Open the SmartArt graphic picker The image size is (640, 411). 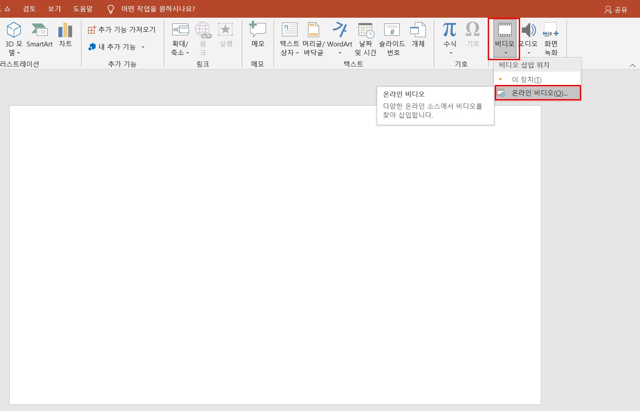click(39, 35)
